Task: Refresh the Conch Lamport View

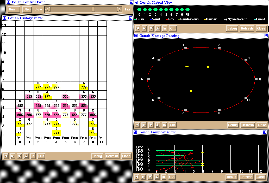Action: click(246, 177)
